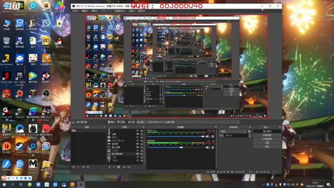Image resolution: width=334 pixels, height=188 pixels.
Task: Click the taskbar search icon
Action: point(13,184)
